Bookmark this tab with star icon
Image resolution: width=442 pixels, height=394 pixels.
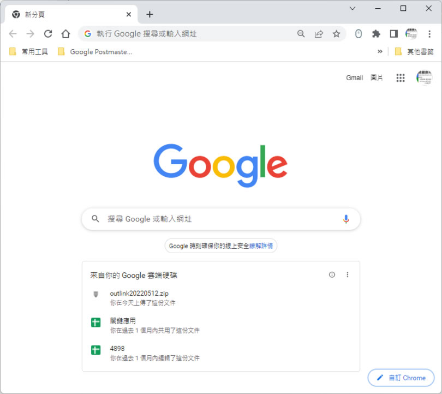click(336, 34)
